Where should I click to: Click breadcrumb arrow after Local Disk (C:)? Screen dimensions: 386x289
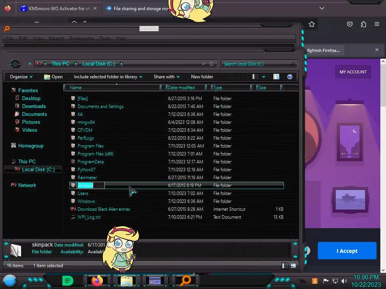121,64
